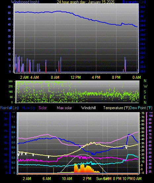
Task: Click the 29.5 barometer axis value
Action: click(143, 39)
